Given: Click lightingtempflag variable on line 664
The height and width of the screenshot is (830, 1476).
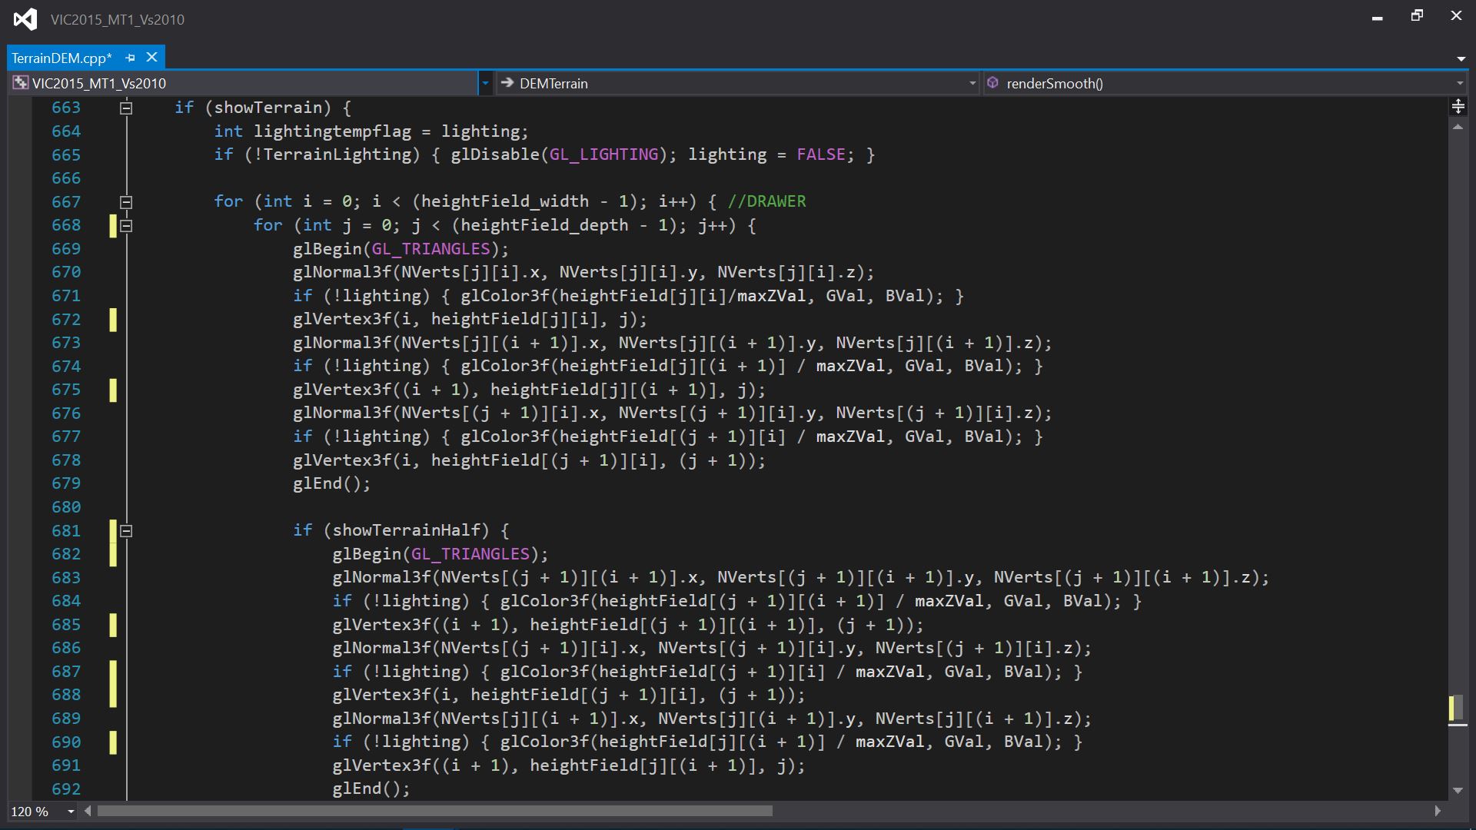Looking at the screenshot, I should pyautogui.click(x=333, y=131).
